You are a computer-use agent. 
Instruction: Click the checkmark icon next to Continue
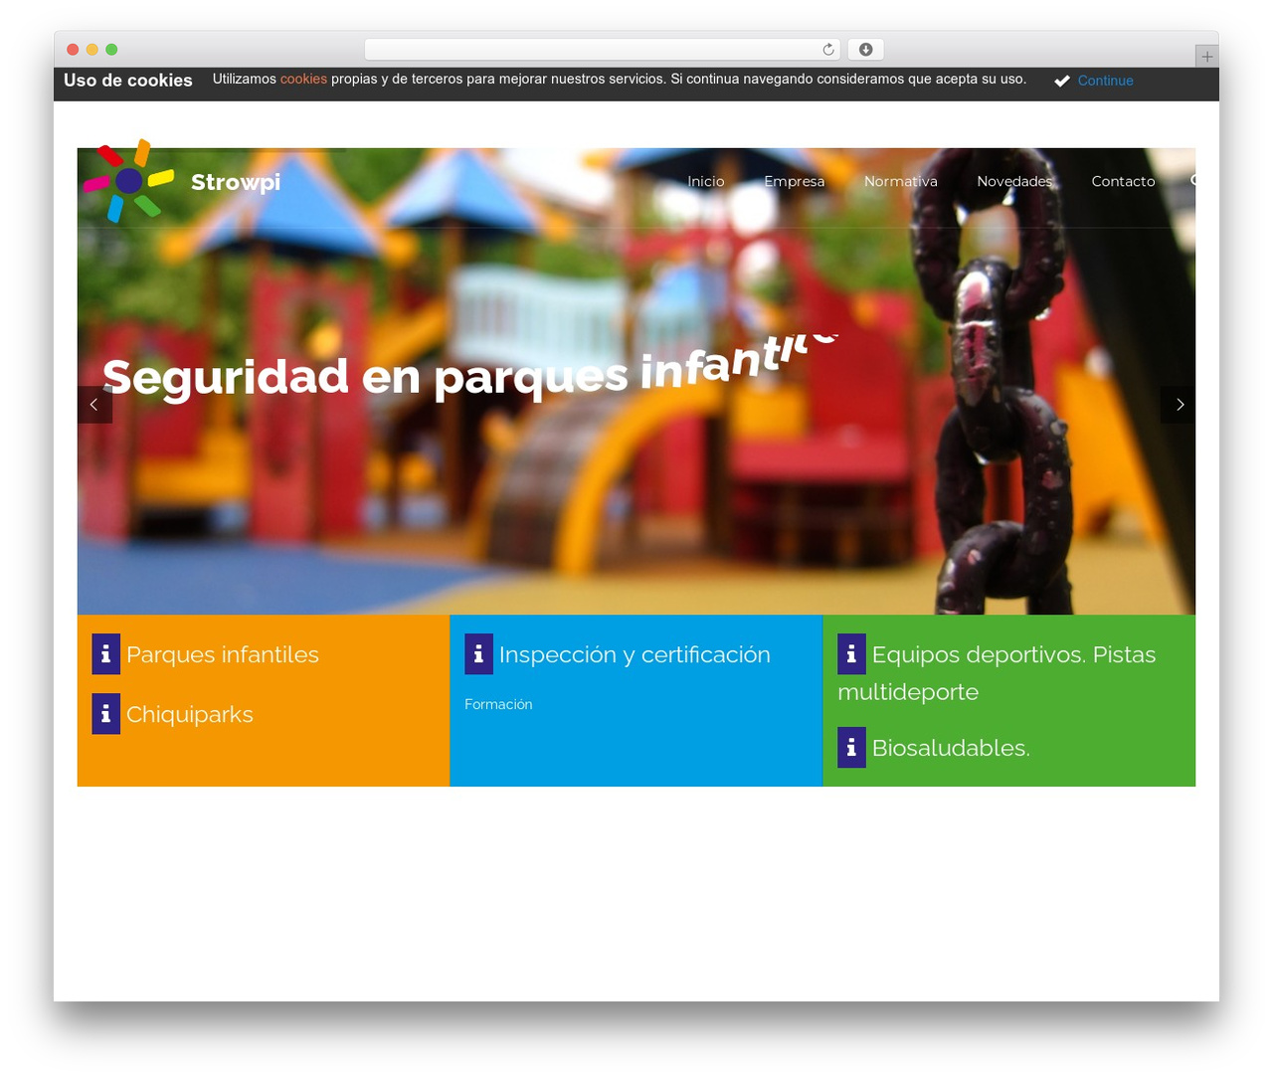pos(1062,81)
